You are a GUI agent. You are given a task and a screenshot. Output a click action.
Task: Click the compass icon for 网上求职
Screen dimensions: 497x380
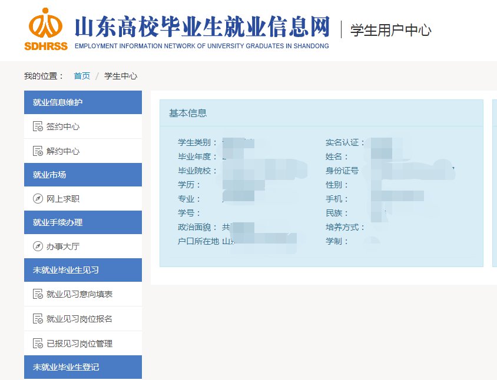click(38, 199)
